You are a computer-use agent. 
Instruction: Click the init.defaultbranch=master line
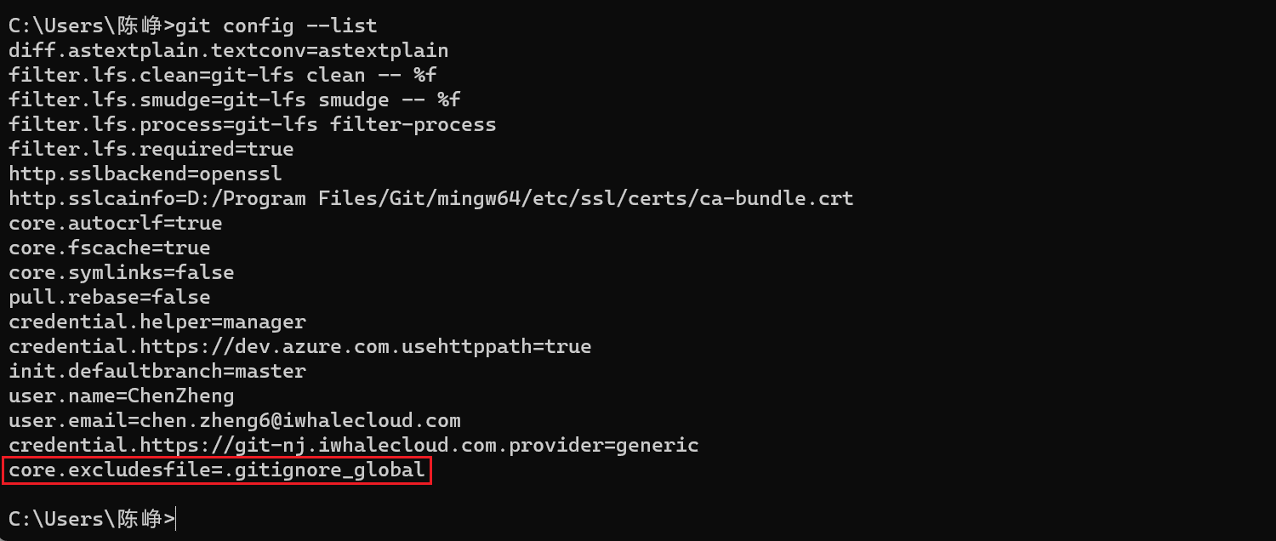click(157, 371)
